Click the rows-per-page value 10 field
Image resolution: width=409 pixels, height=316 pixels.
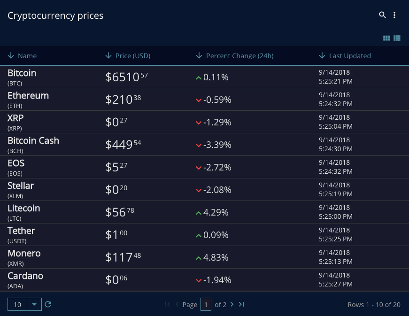pos(17,304)
